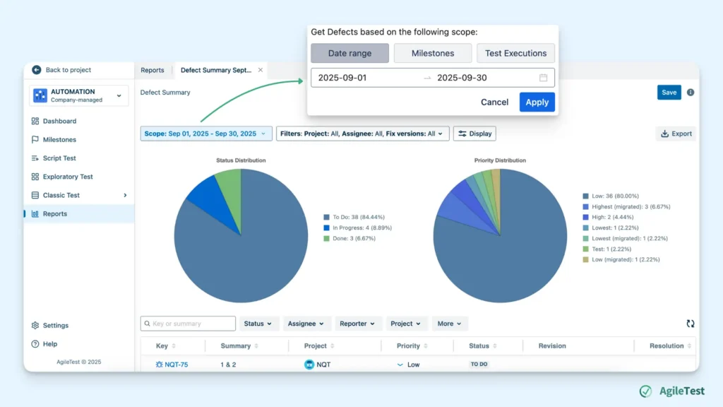Viewport: 723px width, 407px height.
Task: Select the Milestones scope option
Action: point(433,53)
